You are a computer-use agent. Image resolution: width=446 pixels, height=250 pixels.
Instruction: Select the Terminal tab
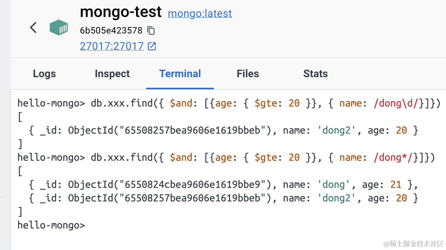pos(180,74)
